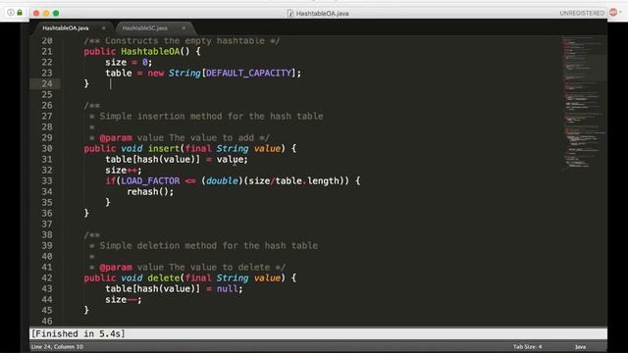The image size is (628, 353).
Task: Switch to the HashtableSC.java tab
Action: click(145, 28)
